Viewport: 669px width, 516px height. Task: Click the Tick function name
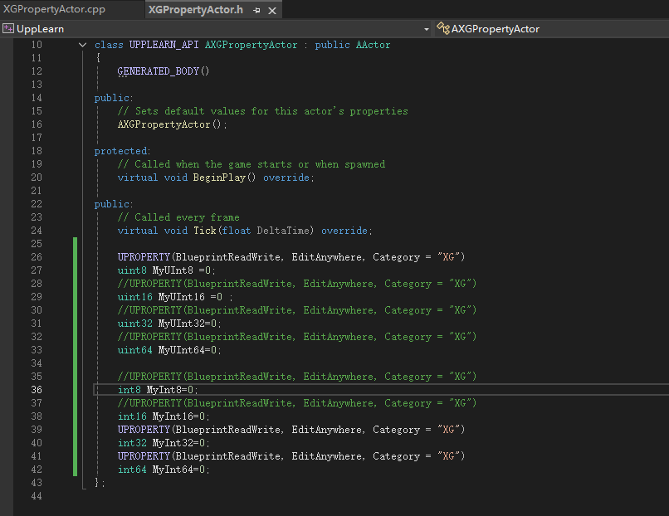coord(204,231)
